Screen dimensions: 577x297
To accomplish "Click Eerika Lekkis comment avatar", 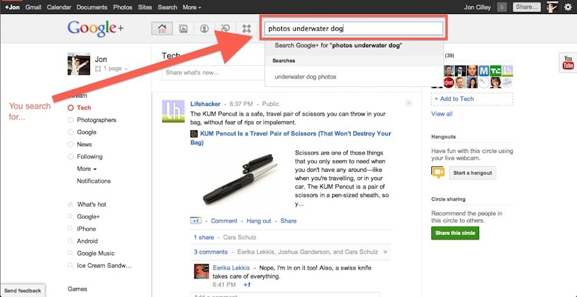I will tap(202, 271).
